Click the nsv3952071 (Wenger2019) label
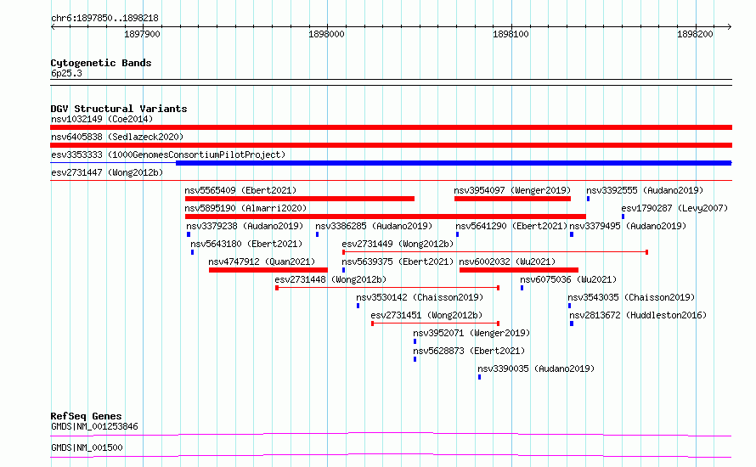The height and width of the screenshot is (467, 756). point(471,333)
